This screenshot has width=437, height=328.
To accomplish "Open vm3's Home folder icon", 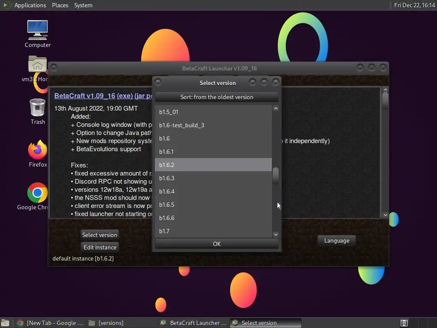I will 37,69.
